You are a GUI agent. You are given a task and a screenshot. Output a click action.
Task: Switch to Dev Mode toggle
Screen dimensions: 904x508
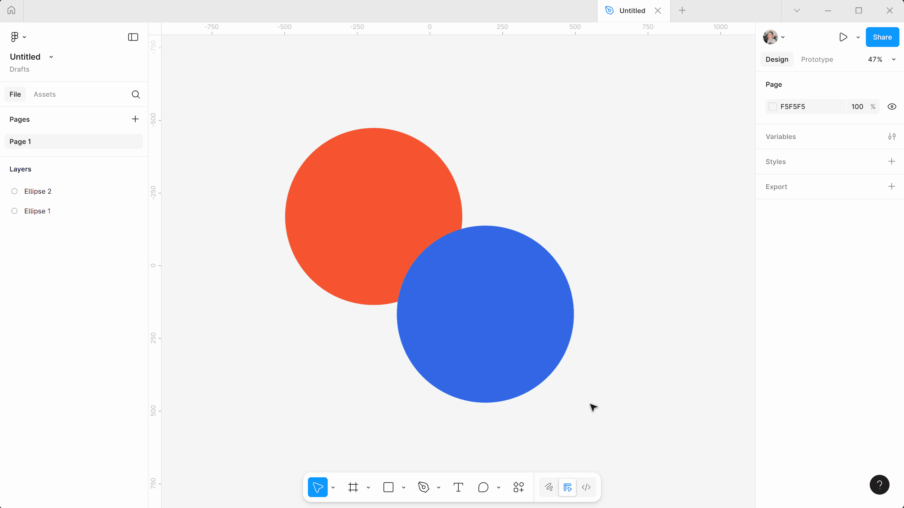(586, 487)
